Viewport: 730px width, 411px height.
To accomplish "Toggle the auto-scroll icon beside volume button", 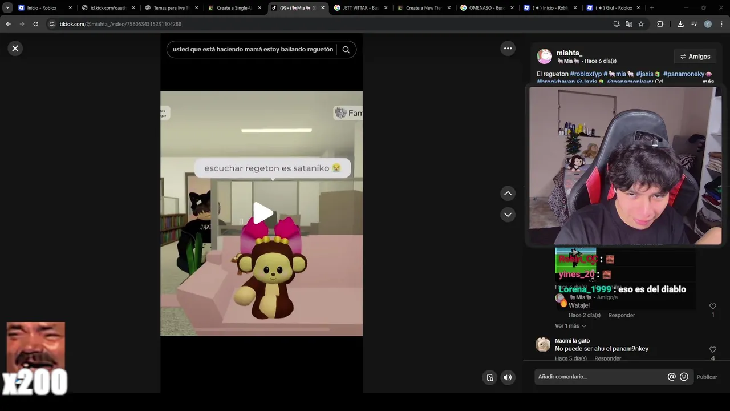I will coord(490,377).
